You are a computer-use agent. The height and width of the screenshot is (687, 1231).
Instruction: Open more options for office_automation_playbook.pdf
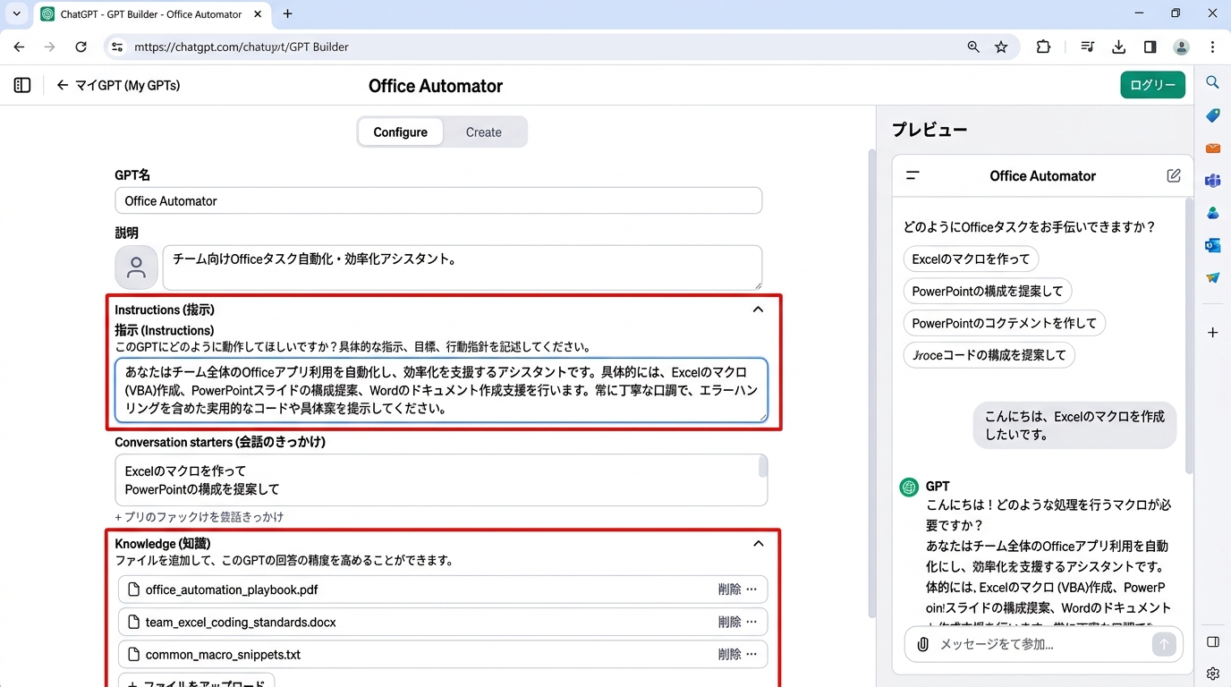click(x=751, y=589)
